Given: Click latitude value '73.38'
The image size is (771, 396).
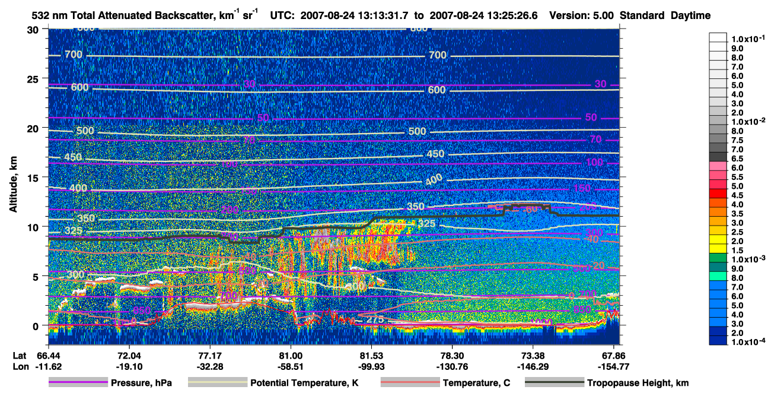Looking at the screenshot, I should click(x=533, y=356).
